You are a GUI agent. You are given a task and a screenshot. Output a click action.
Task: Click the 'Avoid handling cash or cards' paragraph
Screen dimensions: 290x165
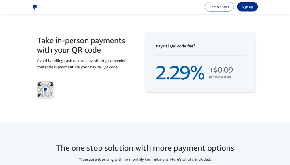coord(82,61)
